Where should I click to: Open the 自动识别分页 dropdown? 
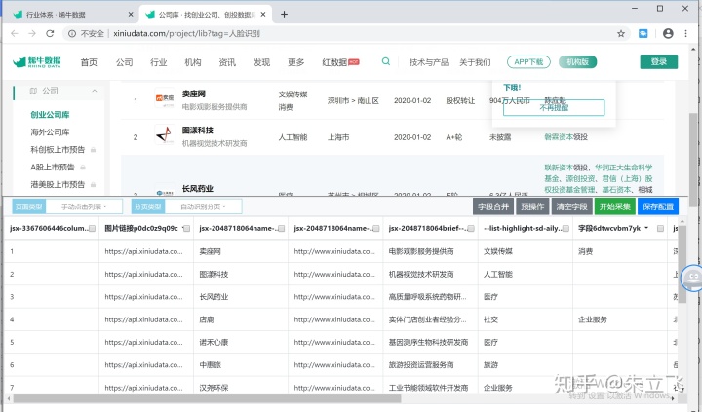(203, 206)
